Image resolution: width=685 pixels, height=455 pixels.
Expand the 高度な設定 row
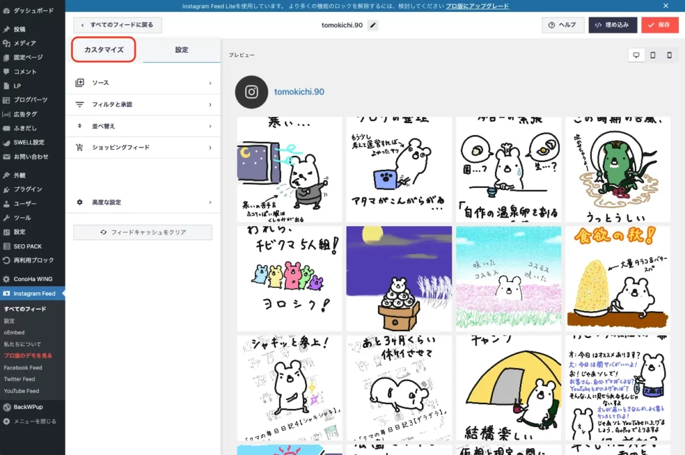pyautogui.click(x=143, y=202)
